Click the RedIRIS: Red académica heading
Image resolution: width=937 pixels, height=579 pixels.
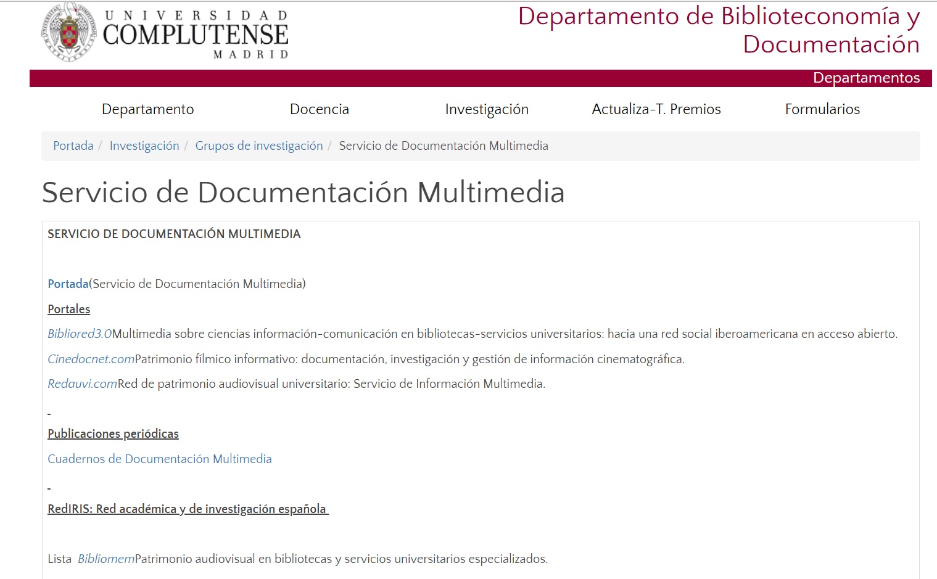(187, 509)
